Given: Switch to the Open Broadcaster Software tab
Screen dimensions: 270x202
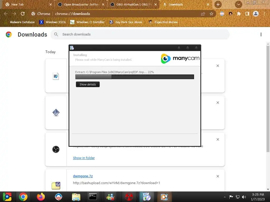Looking at the screenshot, I should click(x=81, y=4).
